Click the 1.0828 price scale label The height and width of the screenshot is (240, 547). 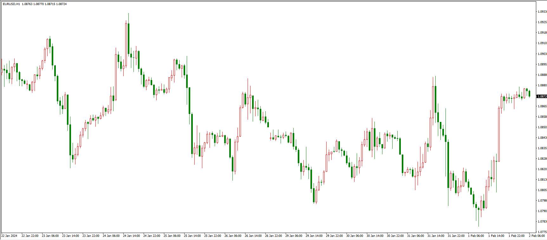pyautogui.click(x=542, y=158)
